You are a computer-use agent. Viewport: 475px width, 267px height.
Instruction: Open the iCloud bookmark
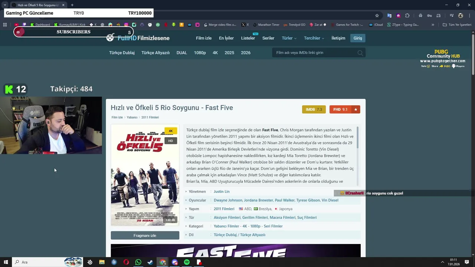point(376,25)
